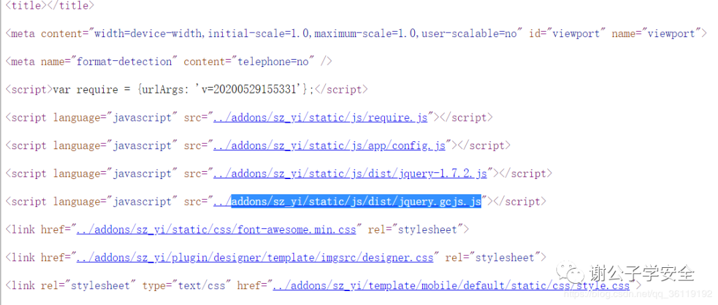Screen dimensions: 718x305
Task: Click the id="viewport" attribute text
Action: (x=567, y=34)
